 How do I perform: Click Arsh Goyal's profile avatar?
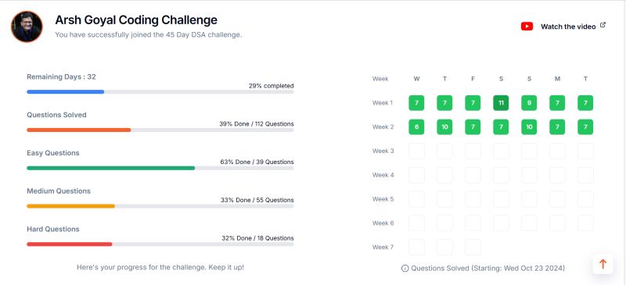(x=27, y=27)
